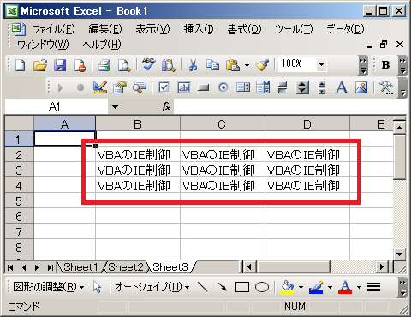The width and height of the screenshot is (411, 317).
Task: Click the Permission document icon
Action: 80,65
